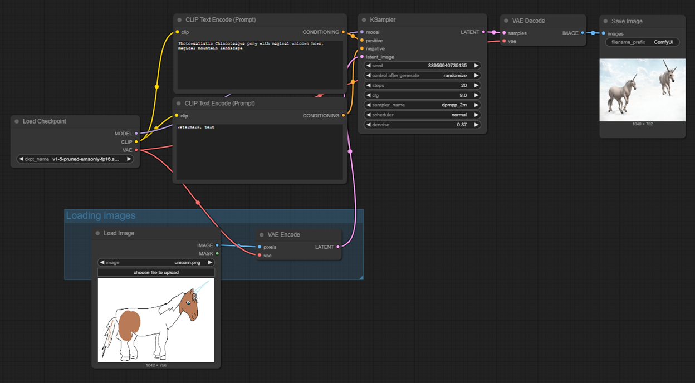Image resolution: width=695 pixels, height=383 pixels.
Task: Click the KSampler LATENT output socket
Action: click(483, 32)
